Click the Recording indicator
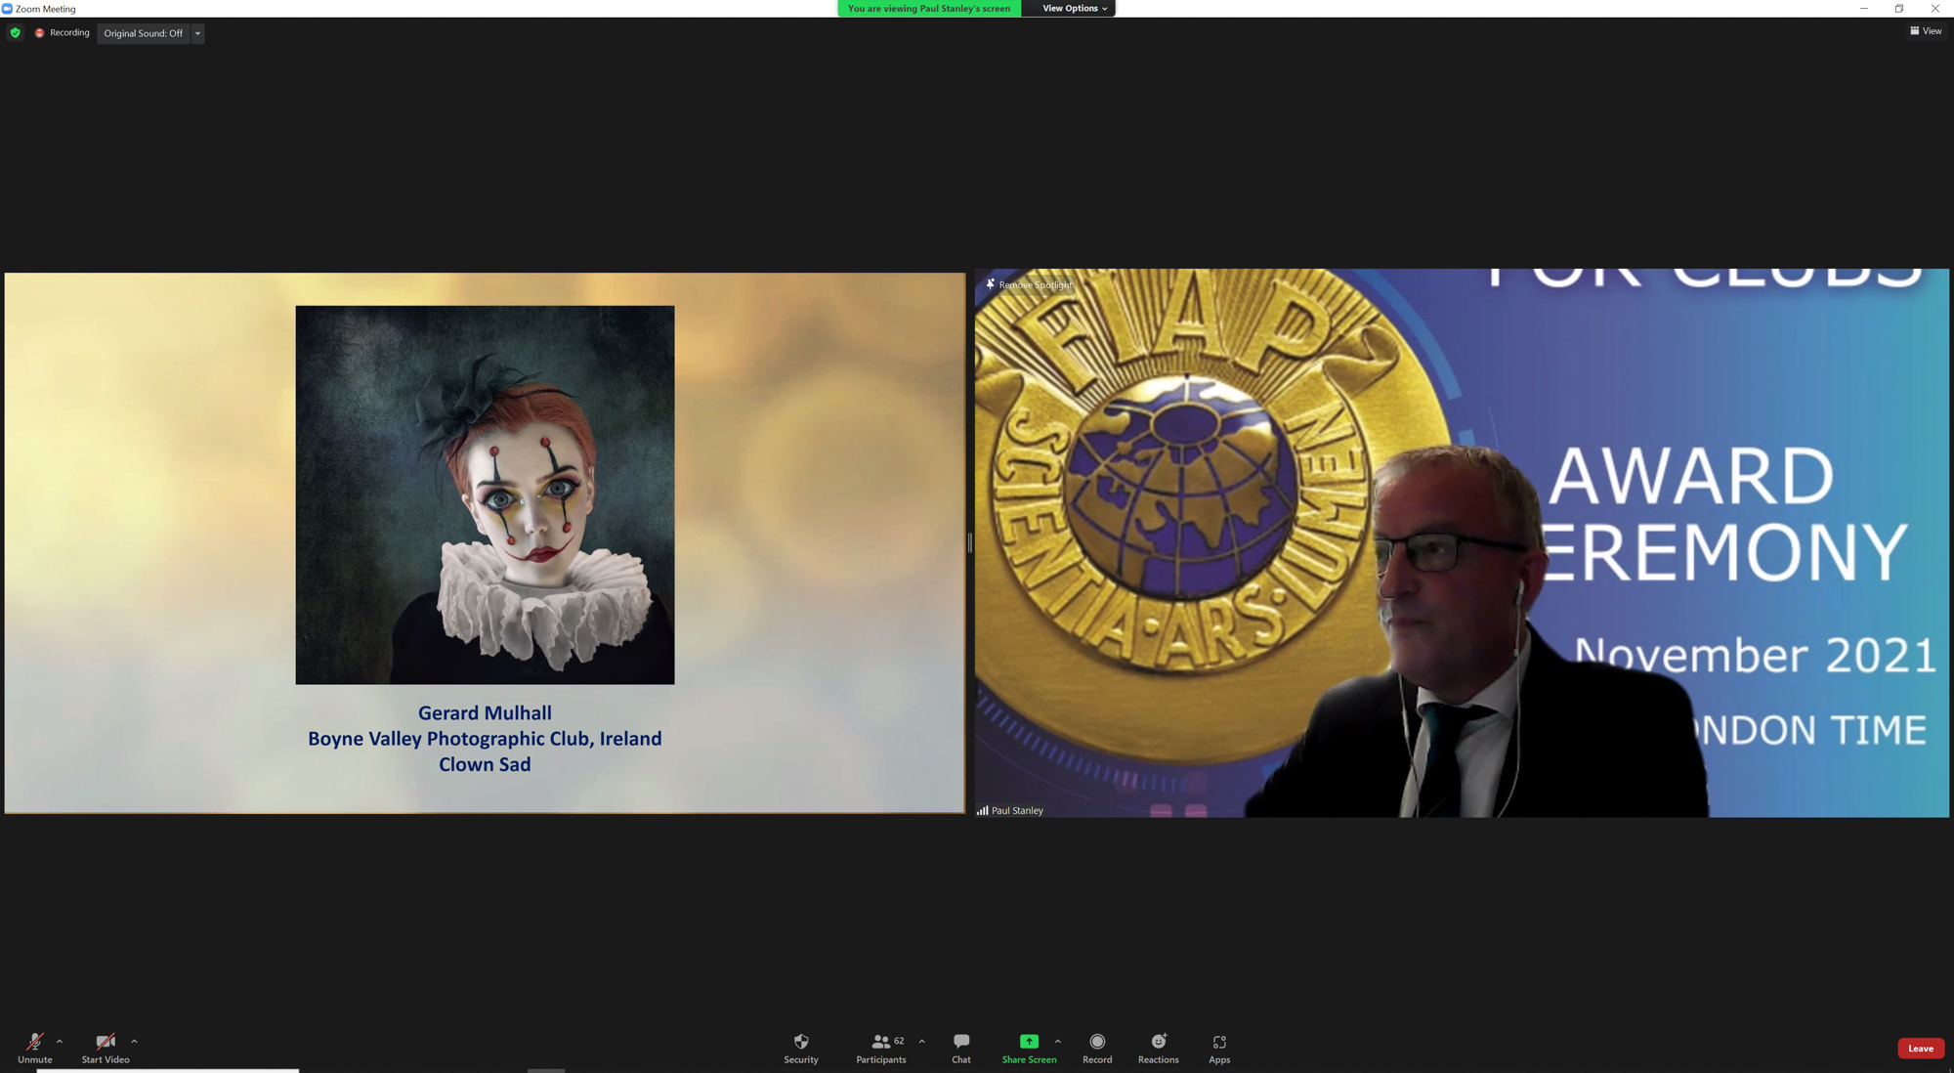The image size is (1954, 1073). pos(62,33)
